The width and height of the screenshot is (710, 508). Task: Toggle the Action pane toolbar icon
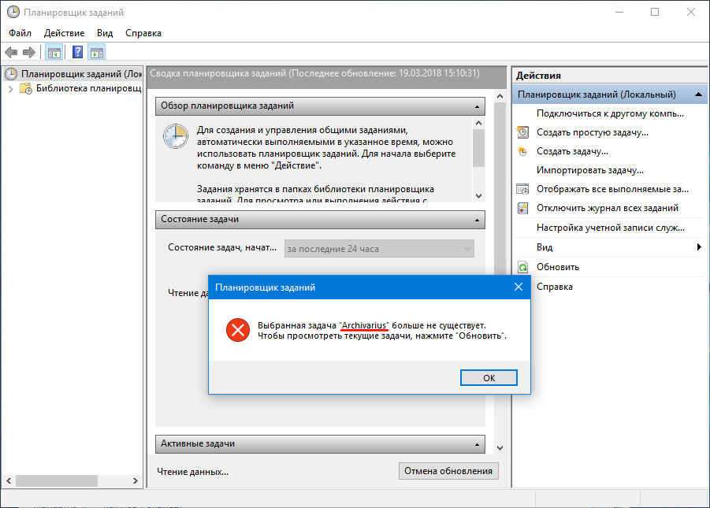96,53
